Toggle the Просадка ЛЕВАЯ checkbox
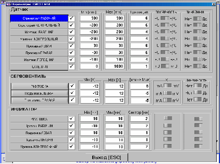This screenshot has width=220, height=164. tap(71, 46)
